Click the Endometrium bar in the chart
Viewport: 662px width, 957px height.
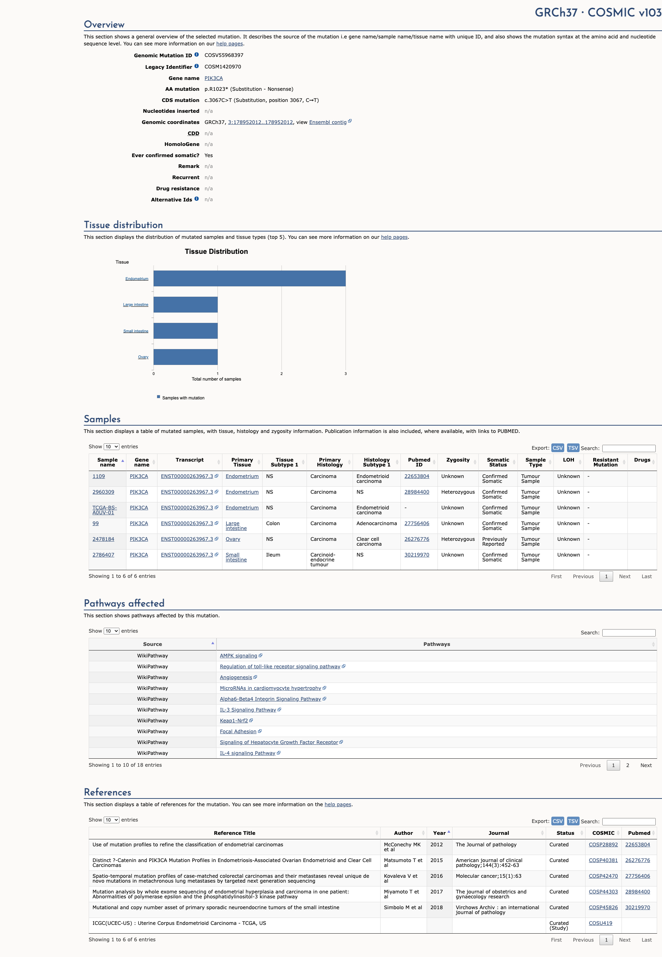coord(249,278)
